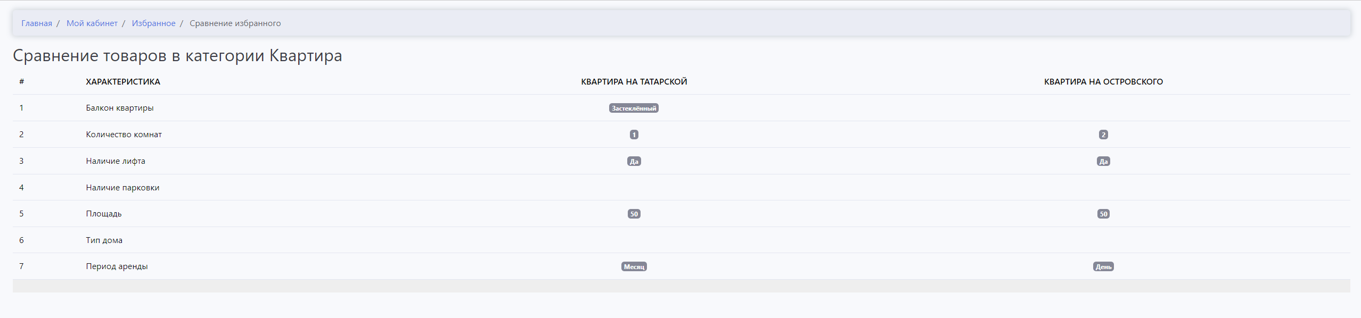Select the Квартира на Островского column header
The height and width of the screenshot is (318, 1361).
coord(1103,82)
